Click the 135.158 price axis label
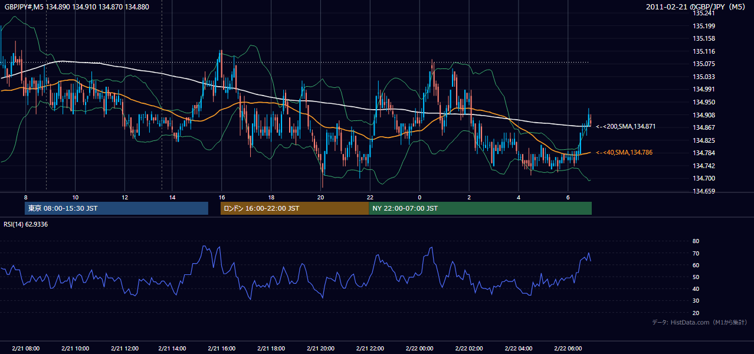754x354 pixels. pyautogui.click(x=704, y=38)
